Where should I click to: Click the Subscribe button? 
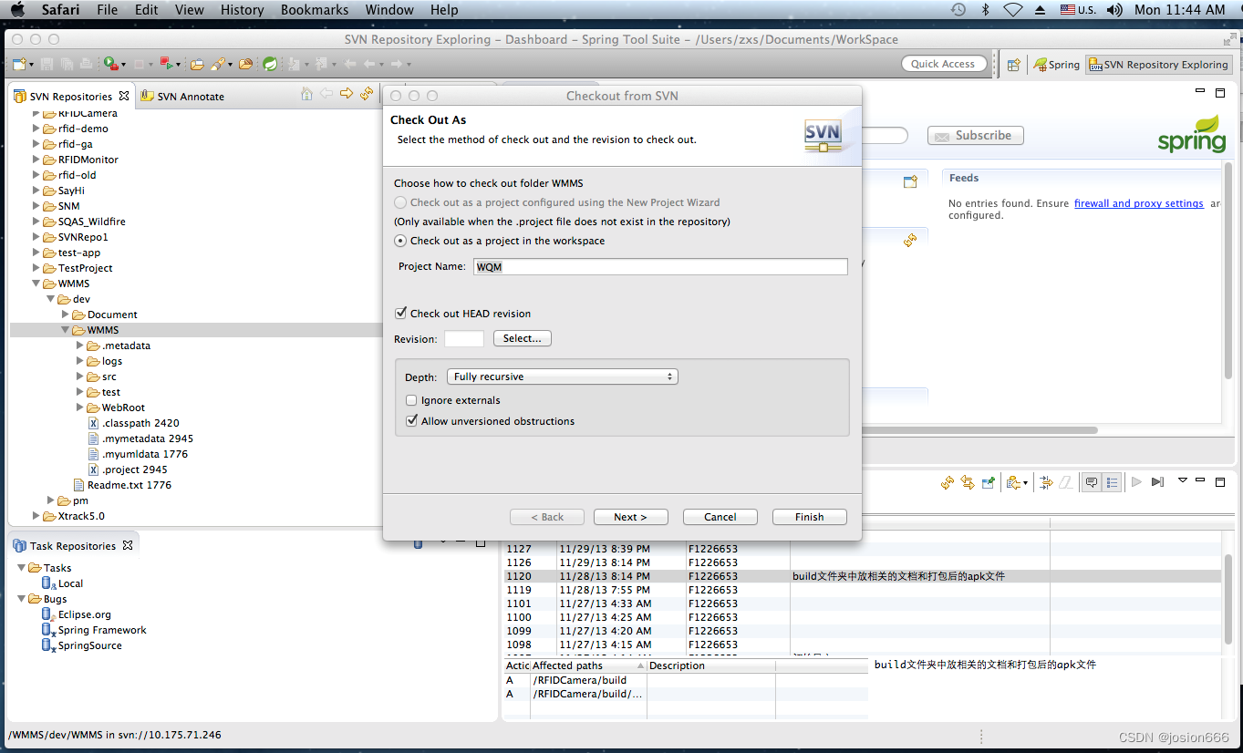pyautogui.click(x=975, y=135)
